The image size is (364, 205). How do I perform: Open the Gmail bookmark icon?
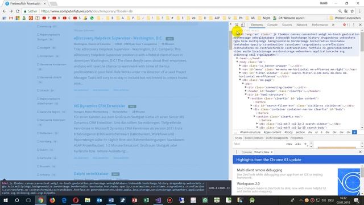tap(11, 18)
